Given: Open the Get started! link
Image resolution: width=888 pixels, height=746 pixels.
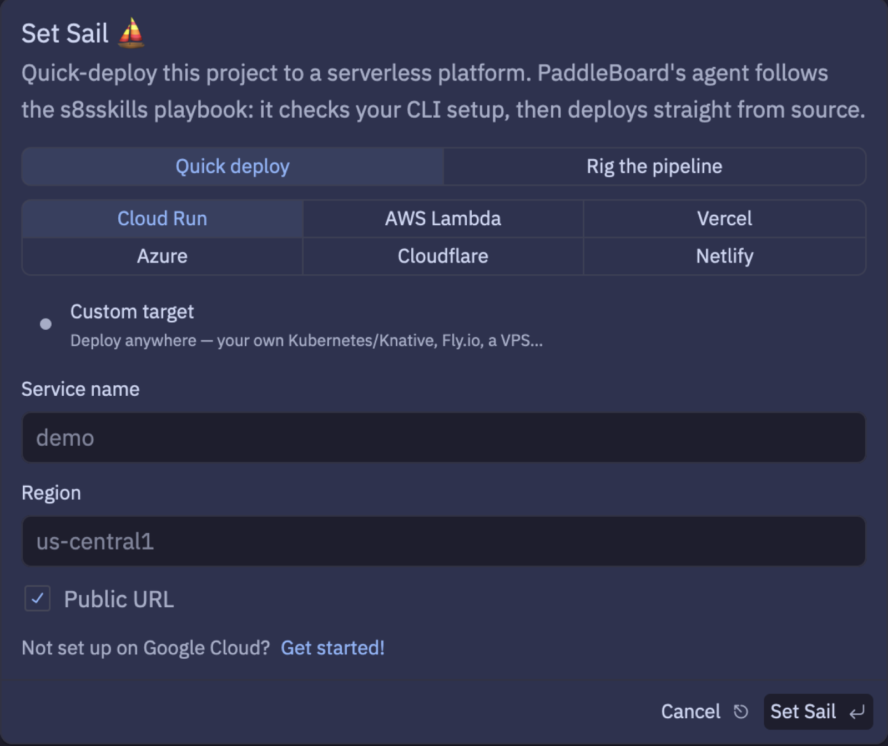Looking at the screenshot, I should (332, 648).
